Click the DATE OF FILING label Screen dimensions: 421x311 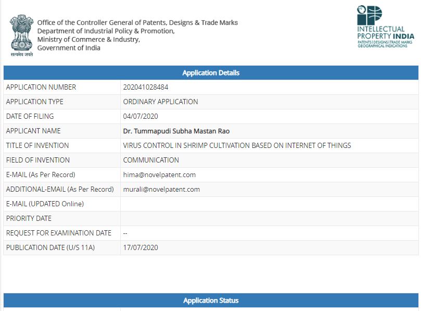click(30, 116)
